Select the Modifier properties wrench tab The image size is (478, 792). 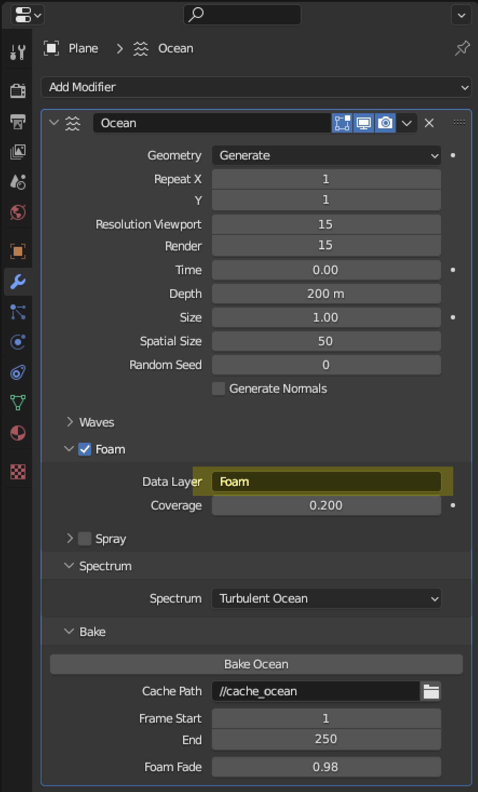click(x=18, y=282)
